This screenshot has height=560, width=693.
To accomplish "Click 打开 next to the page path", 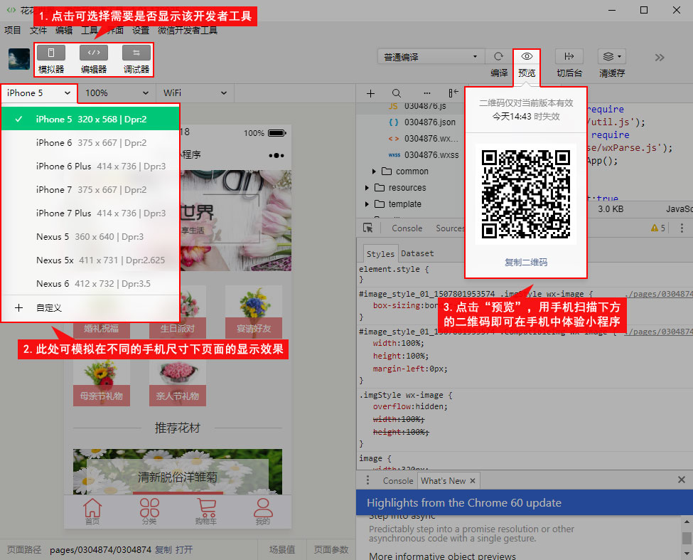I will click(x=184, y=549).
